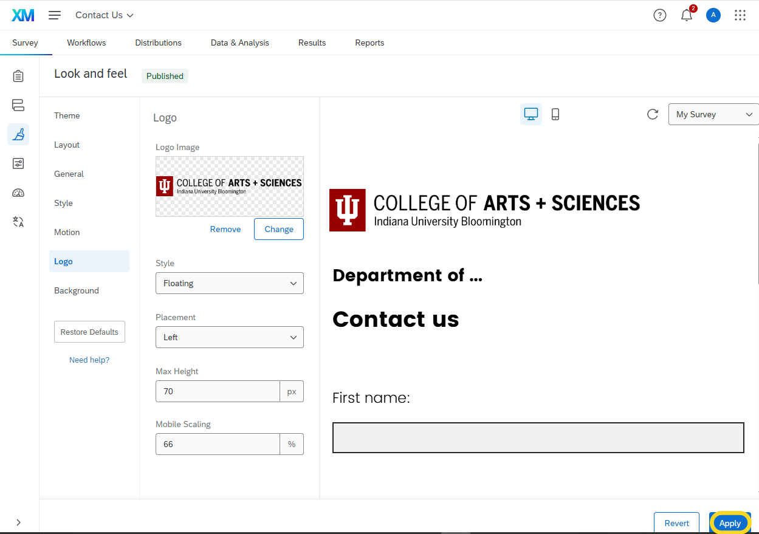Viewport: 759px width, 534px height.
Task: Switch preview to desktop view
Action: (531, 114)
